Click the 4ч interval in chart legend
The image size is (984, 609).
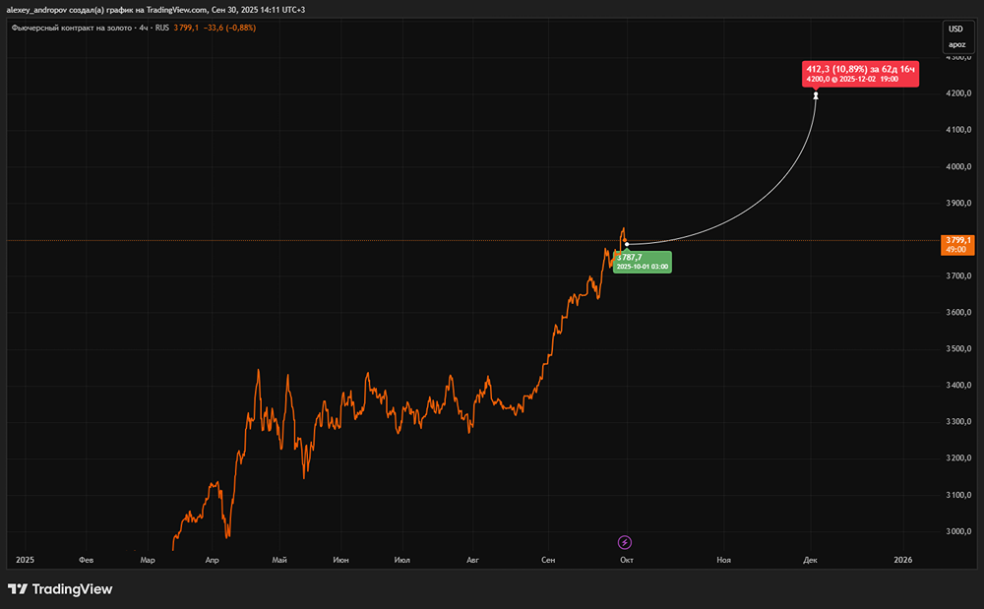(144, 28)
